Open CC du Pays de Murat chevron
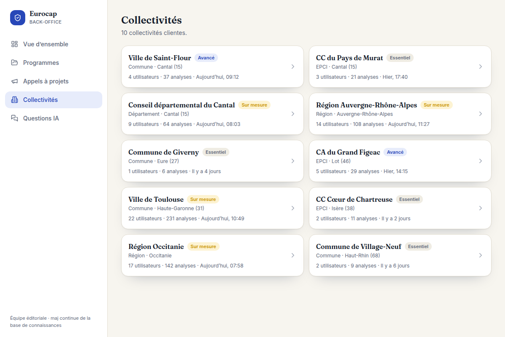The width and height of the screenshot is (505, 337). tap(481, 67)
